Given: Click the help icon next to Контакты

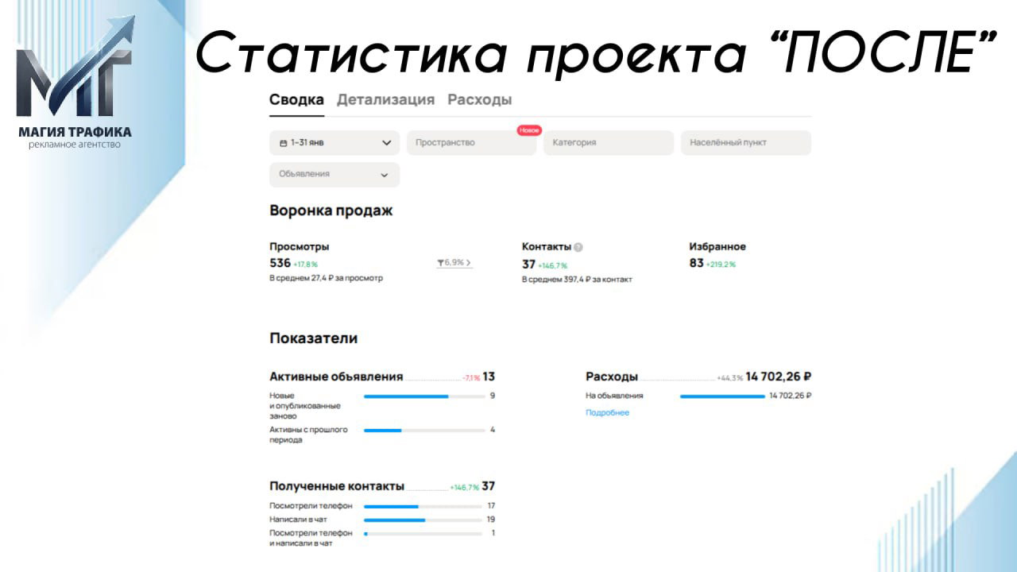Looking at the screenshot, I should [x=578, y=247].
